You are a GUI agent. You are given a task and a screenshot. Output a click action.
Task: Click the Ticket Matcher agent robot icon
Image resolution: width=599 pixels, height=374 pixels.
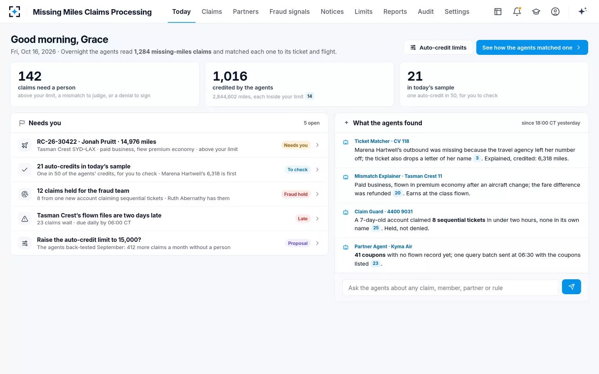pyautogui.click(x=346, y=142)
